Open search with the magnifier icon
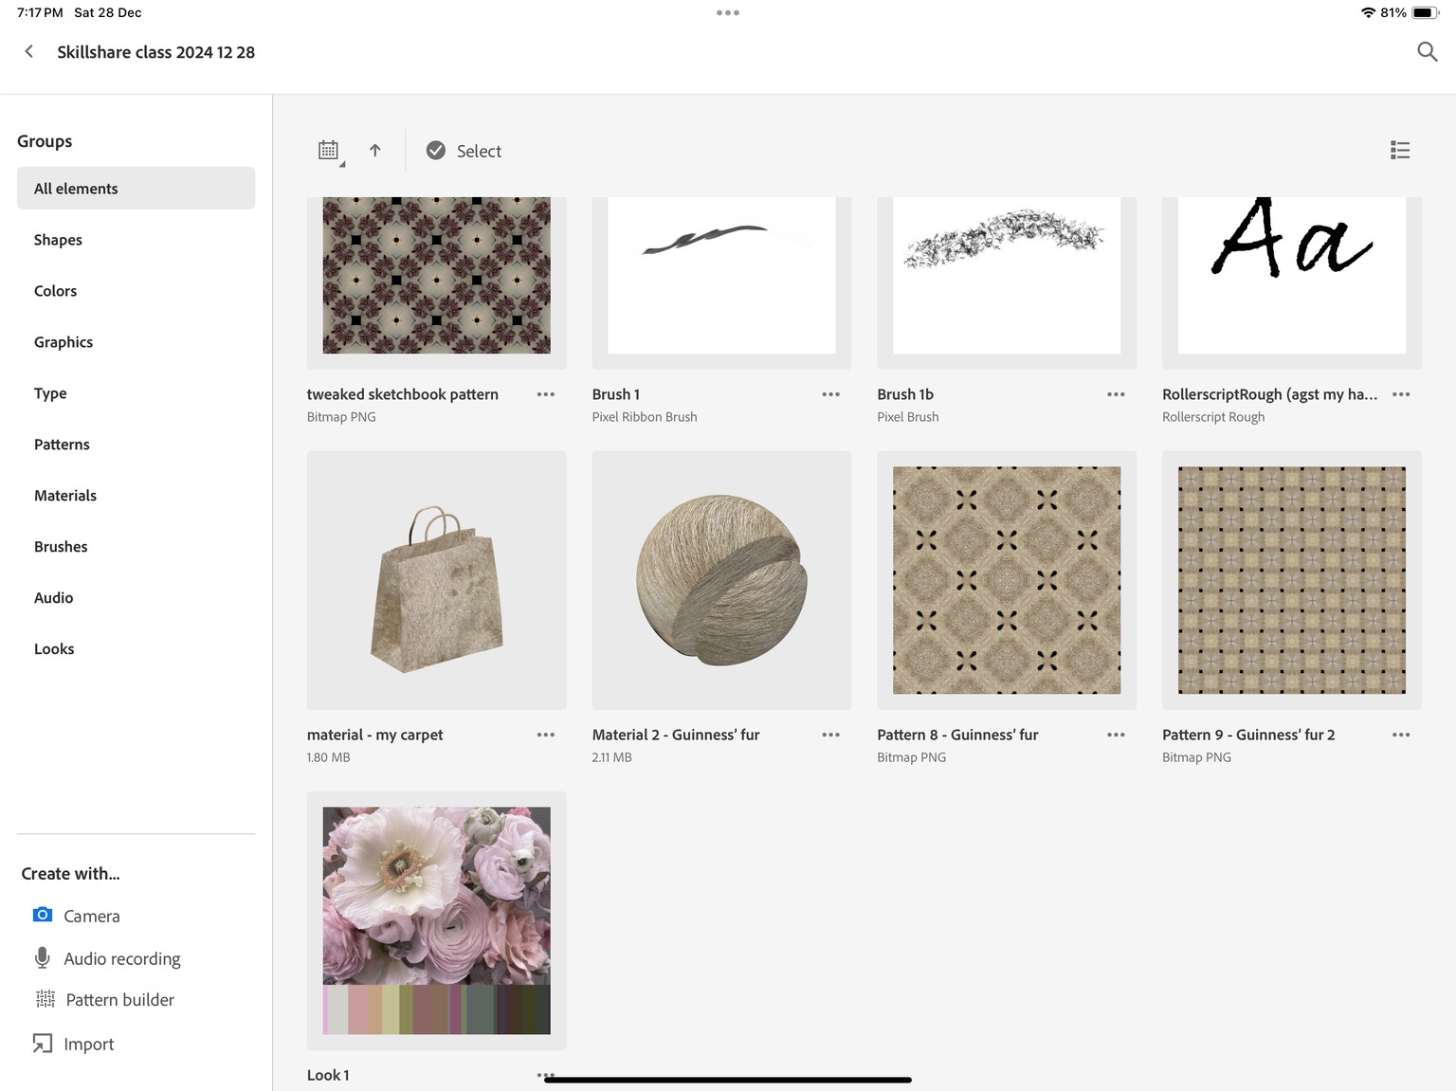 pos(1427,52)
